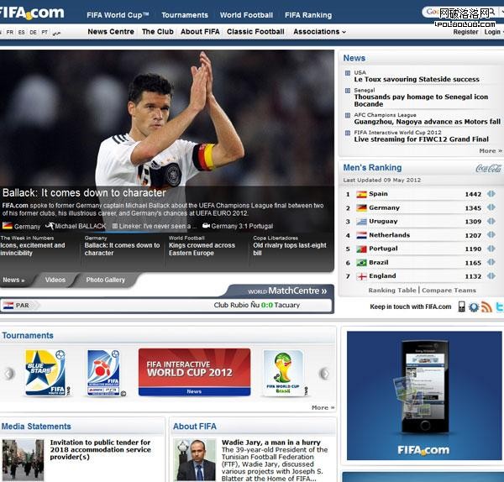Open the Ranking Table link

click(x=392, y=291)
